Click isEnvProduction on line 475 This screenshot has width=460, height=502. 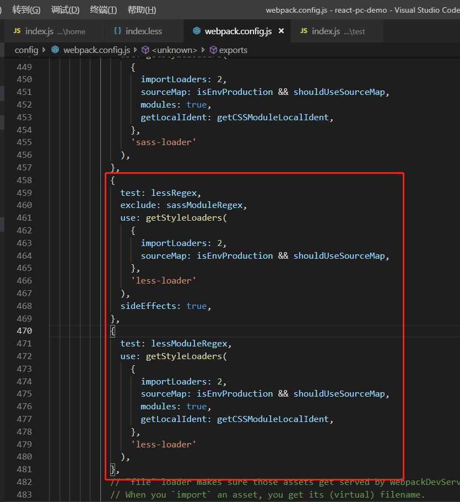235,394
